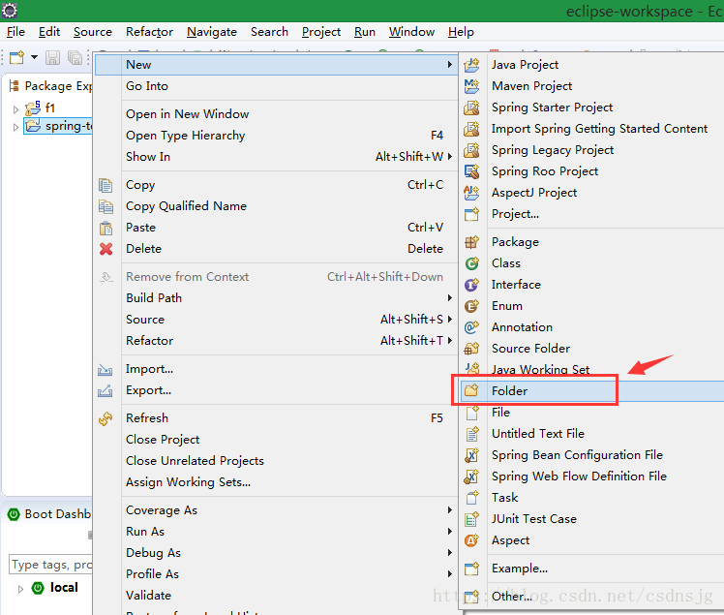Choose Task in New submenu
This screenshot has width=724, height=615.
click(592, 498)
